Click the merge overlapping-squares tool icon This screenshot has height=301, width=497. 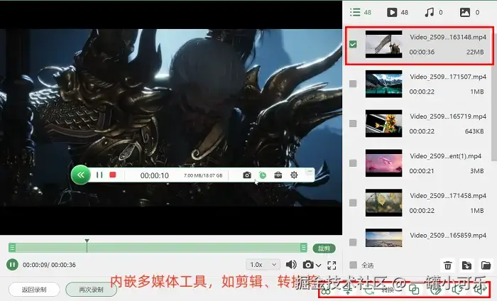(x=414, y=289)
